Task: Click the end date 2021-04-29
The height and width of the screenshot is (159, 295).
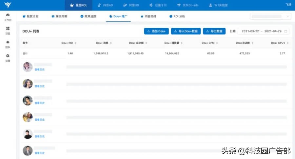Action: click(273, 31)
